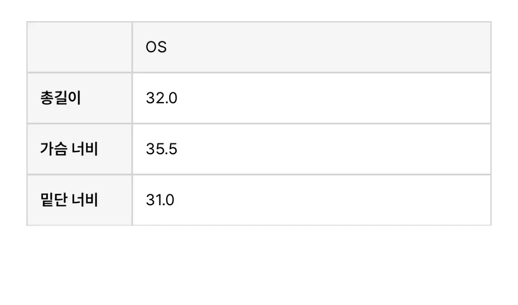Click the total length label in Korean
The height and width of the screenshot is (305, 518).
60,98
